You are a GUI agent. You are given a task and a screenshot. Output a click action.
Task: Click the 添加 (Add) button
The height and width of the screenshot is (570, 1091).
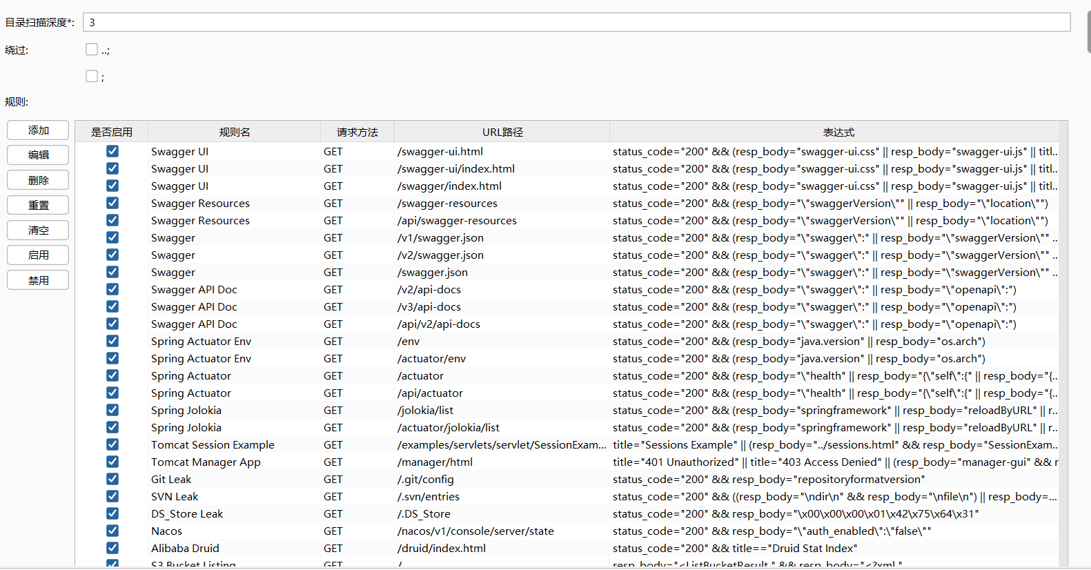[x=38, y=130]
